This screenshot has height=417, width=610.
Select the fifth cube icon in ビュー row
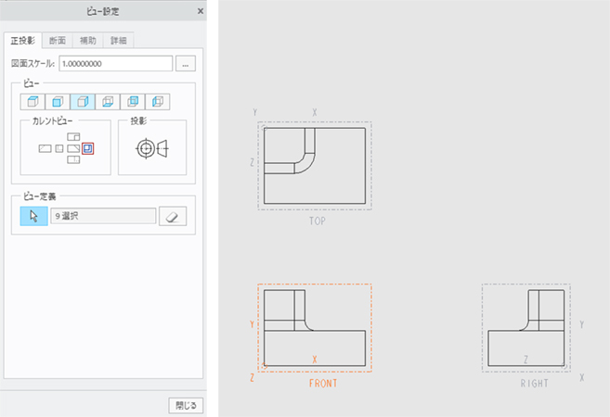click(133, 101)
